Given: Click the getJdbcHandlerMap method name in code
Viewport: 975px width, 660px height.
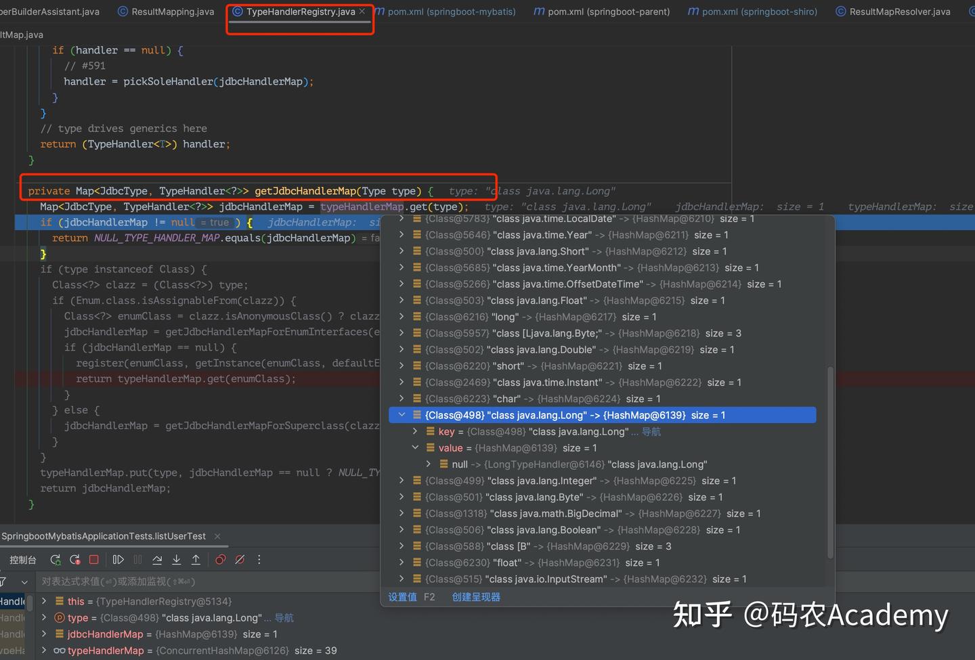Looking at the screenshot, I should pos(305,191).
